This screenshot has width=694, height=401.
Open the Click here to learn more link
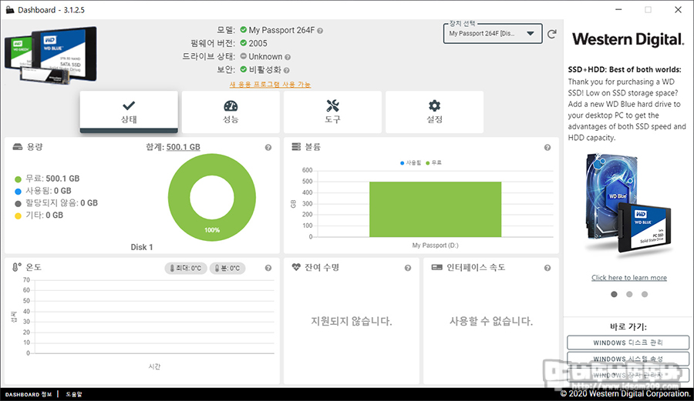pos(629,278)
